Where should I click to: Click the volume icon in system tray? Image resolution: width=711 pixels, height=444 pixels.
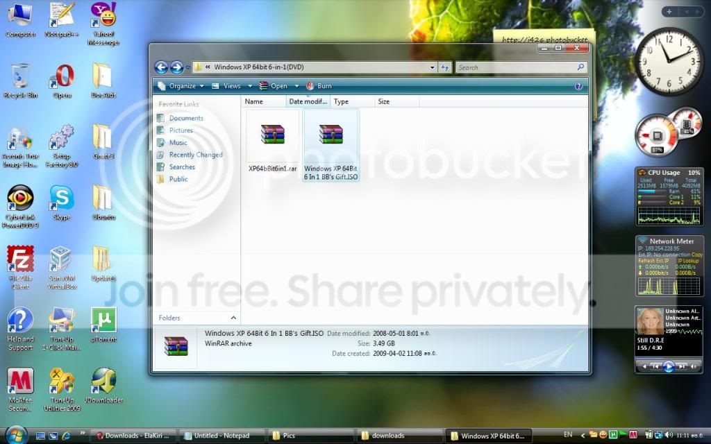point(669,435)
